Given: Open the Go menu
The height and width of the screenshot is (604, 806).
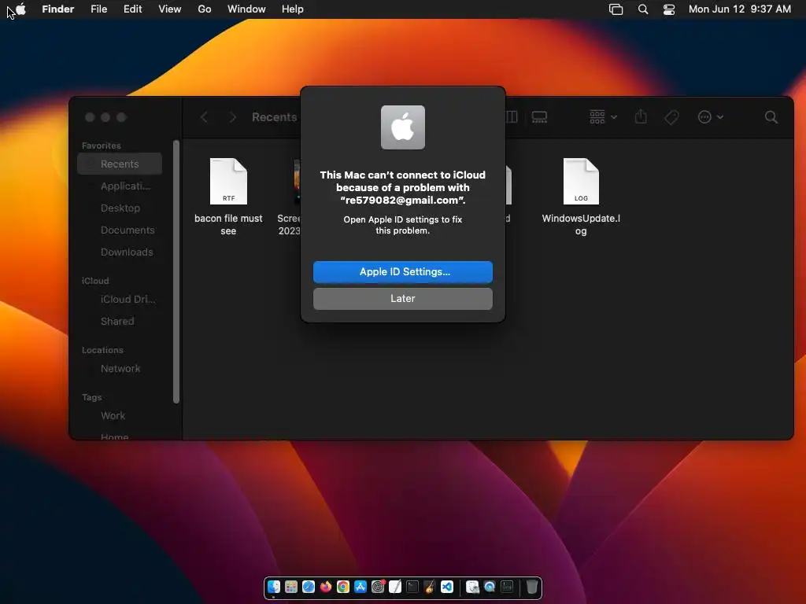Looking at the screenshot, I should pos(205,9).
